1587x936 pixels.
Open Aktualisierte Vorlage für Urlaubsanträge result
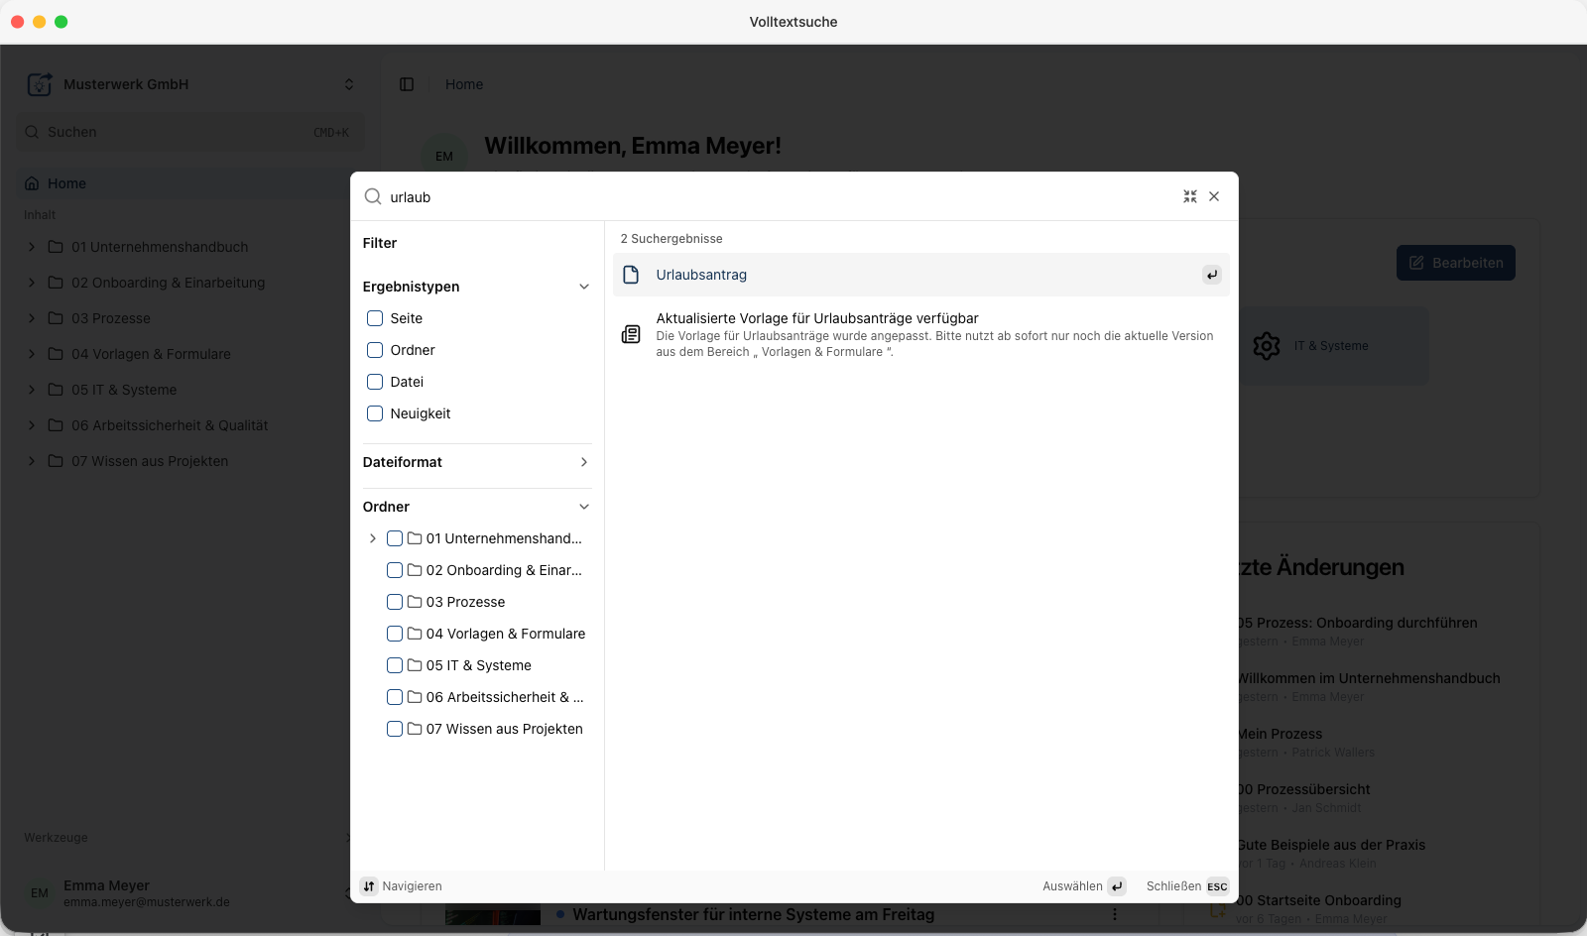[921, 334]
